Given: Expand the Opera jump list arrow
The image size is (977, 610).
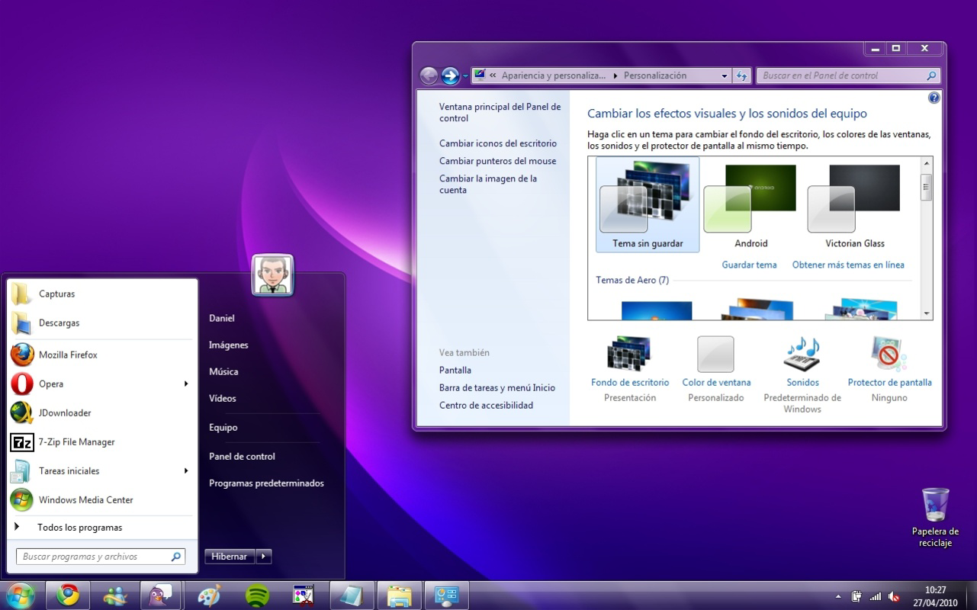Looking at the screenshot, I should [x=185, y=384].
